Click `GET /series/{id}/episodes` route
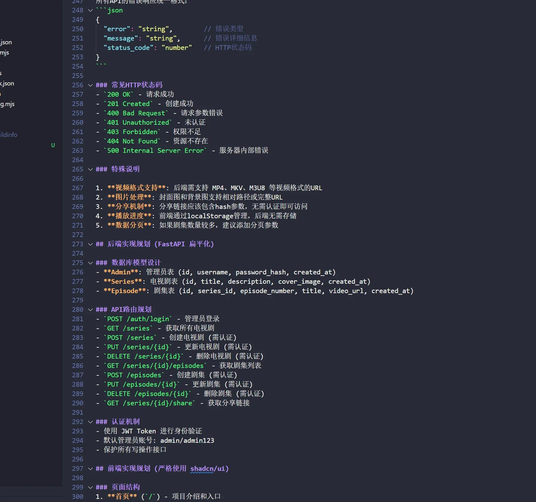Image resolution: width=536 pixels, height=502 pixels. pyautogui.click(x=155, y=366)
